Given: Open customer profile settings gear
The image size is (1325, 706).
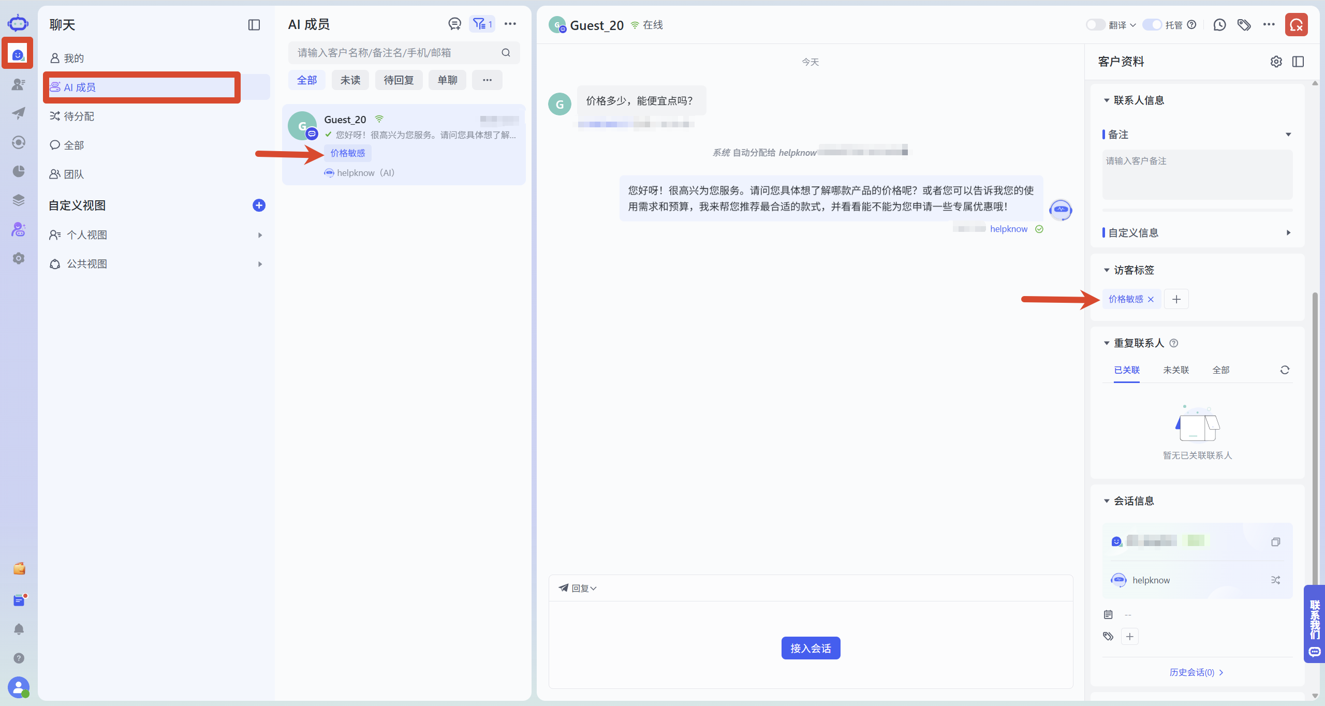Looking at the screenshot, I should pos(1276,62).
